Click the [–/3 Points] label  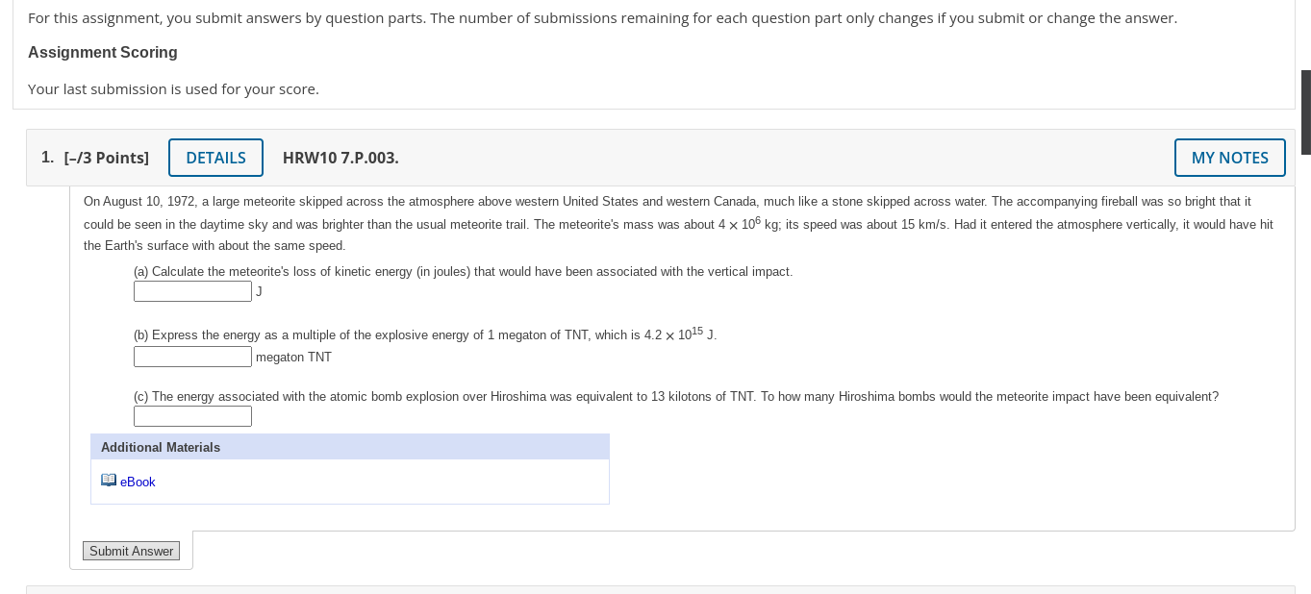[x=106, y=157]
